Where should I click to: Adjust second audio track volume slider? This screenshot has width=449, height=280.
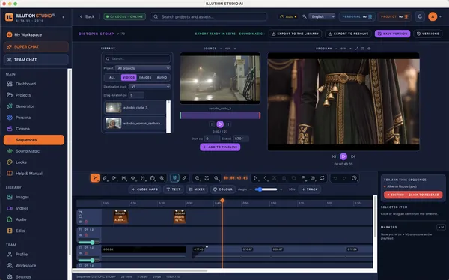tap(89, 261)
